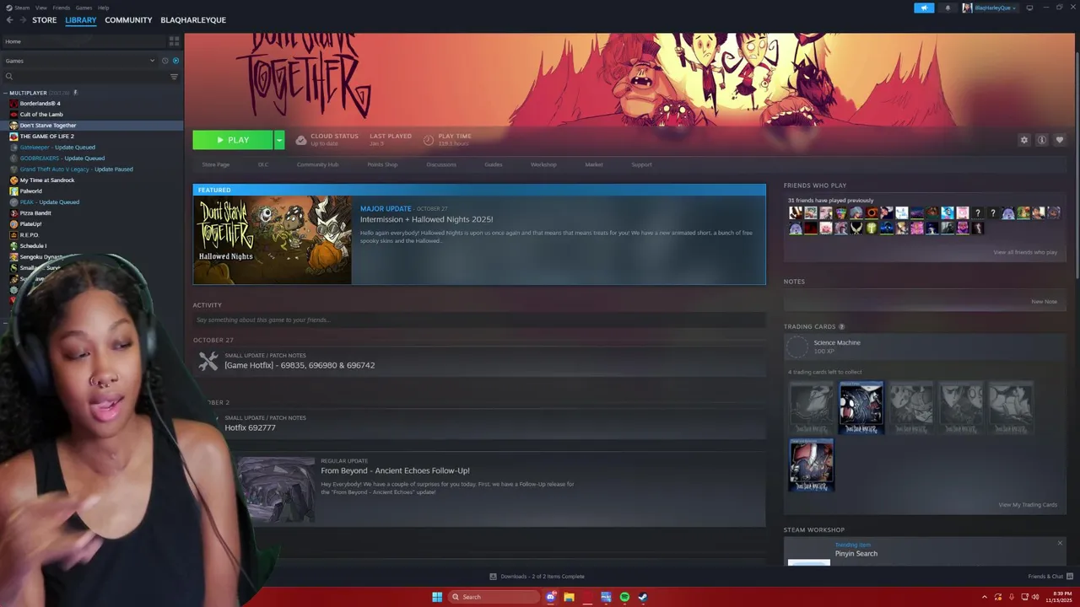1080x607 pixels.
Task: Toggle the ready-to-play filter icon
Action: tap(175, 61)
